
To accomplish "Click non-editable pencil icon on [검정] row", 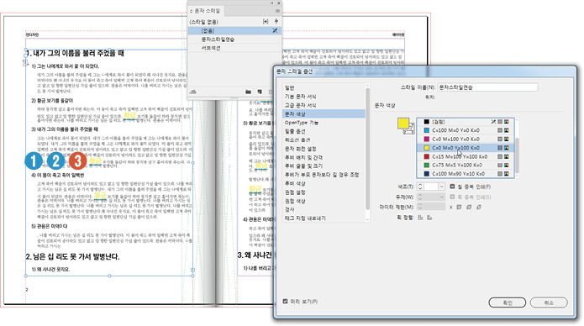I will [493, 122].
